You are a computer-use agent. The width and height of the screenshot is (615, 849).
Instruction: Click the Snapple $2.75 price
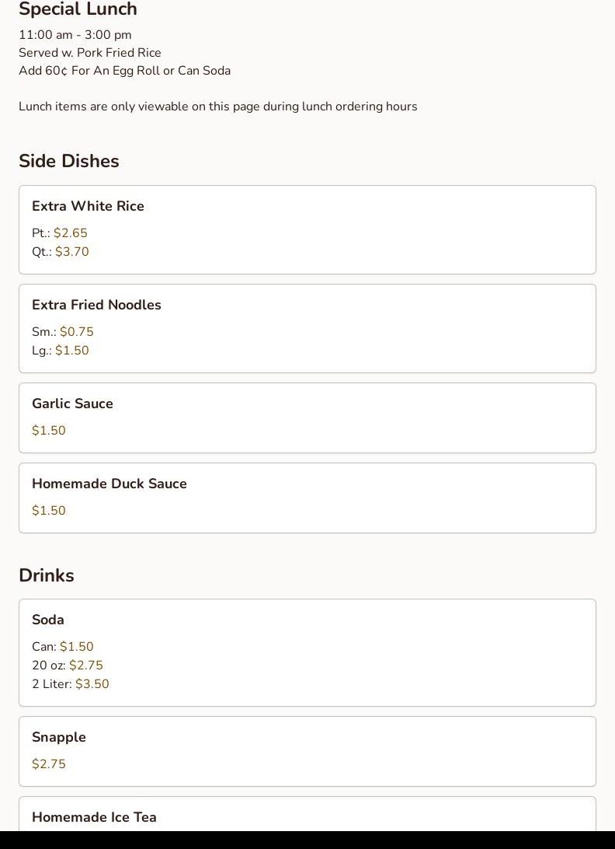49,764
